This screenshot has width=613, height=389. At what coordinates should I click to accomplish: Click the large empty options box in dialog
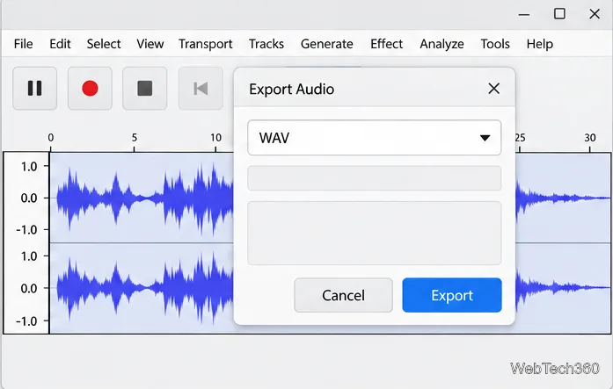pyautogui.click(x=374, y=233)
